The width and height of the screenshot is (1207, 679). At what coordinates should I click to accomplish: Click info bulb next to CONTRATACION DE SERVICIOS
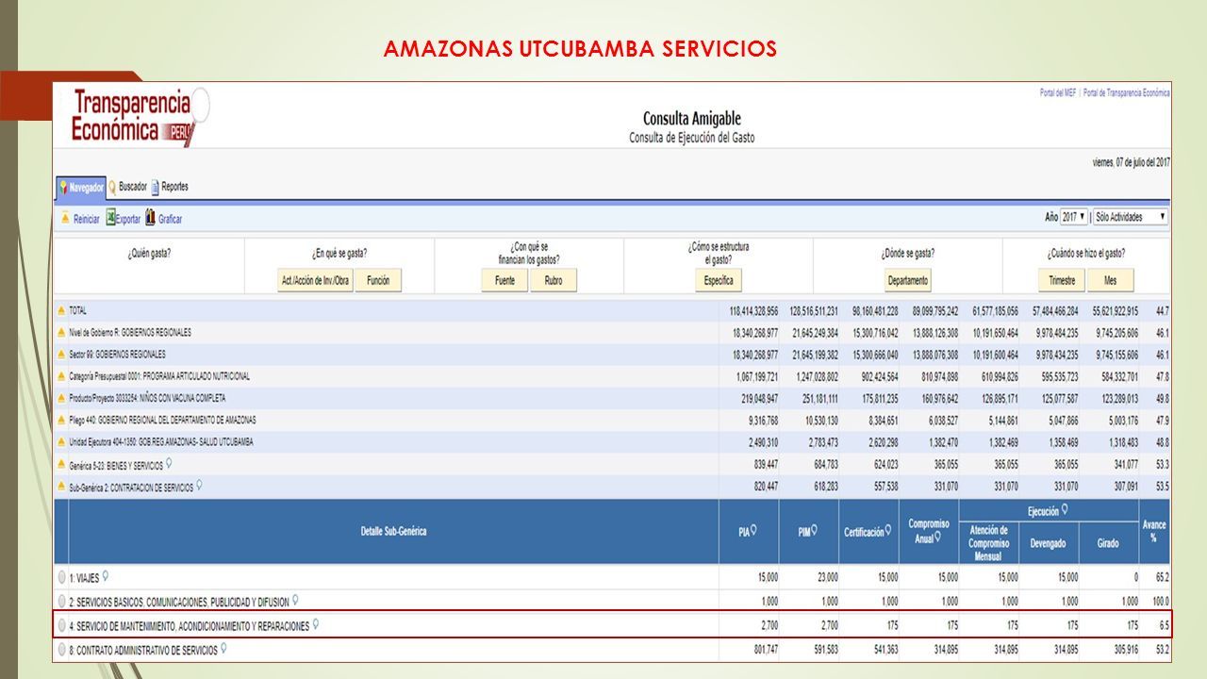[x=199, y=486]
